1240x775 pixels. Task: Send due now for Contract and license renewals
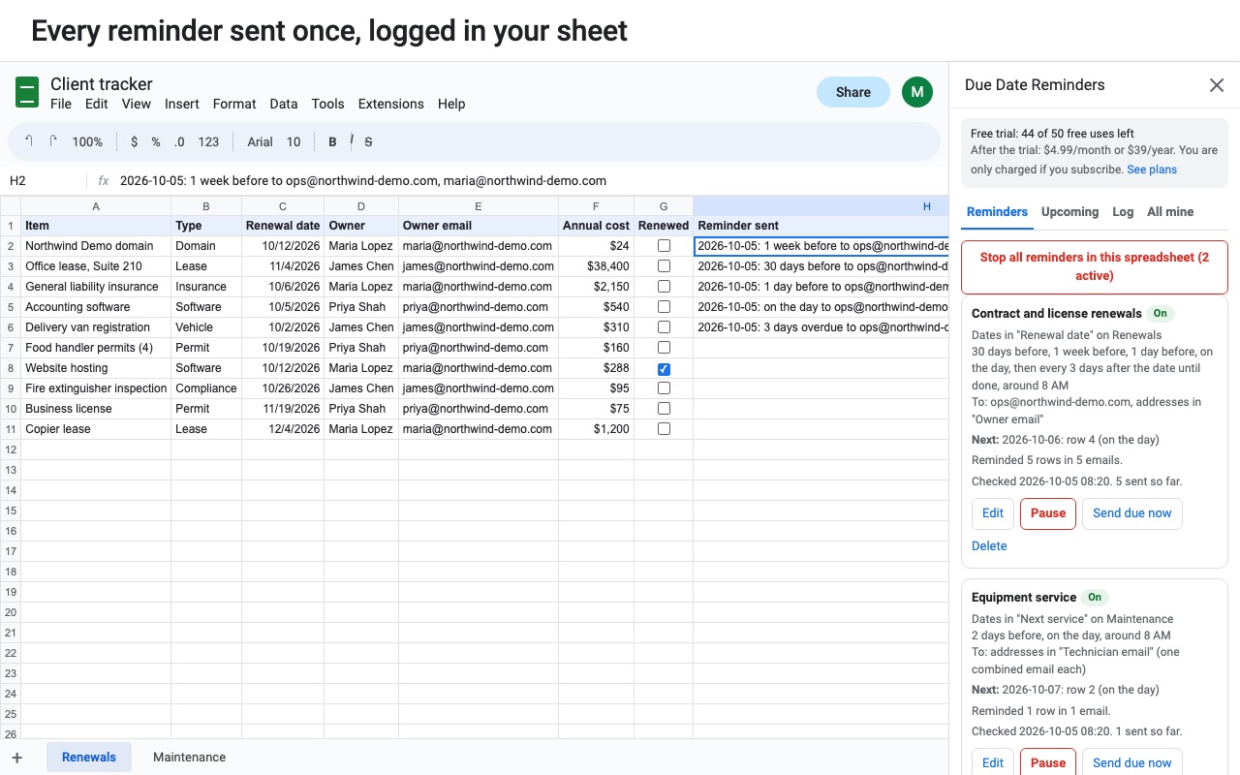click(x=1132, y=513)
